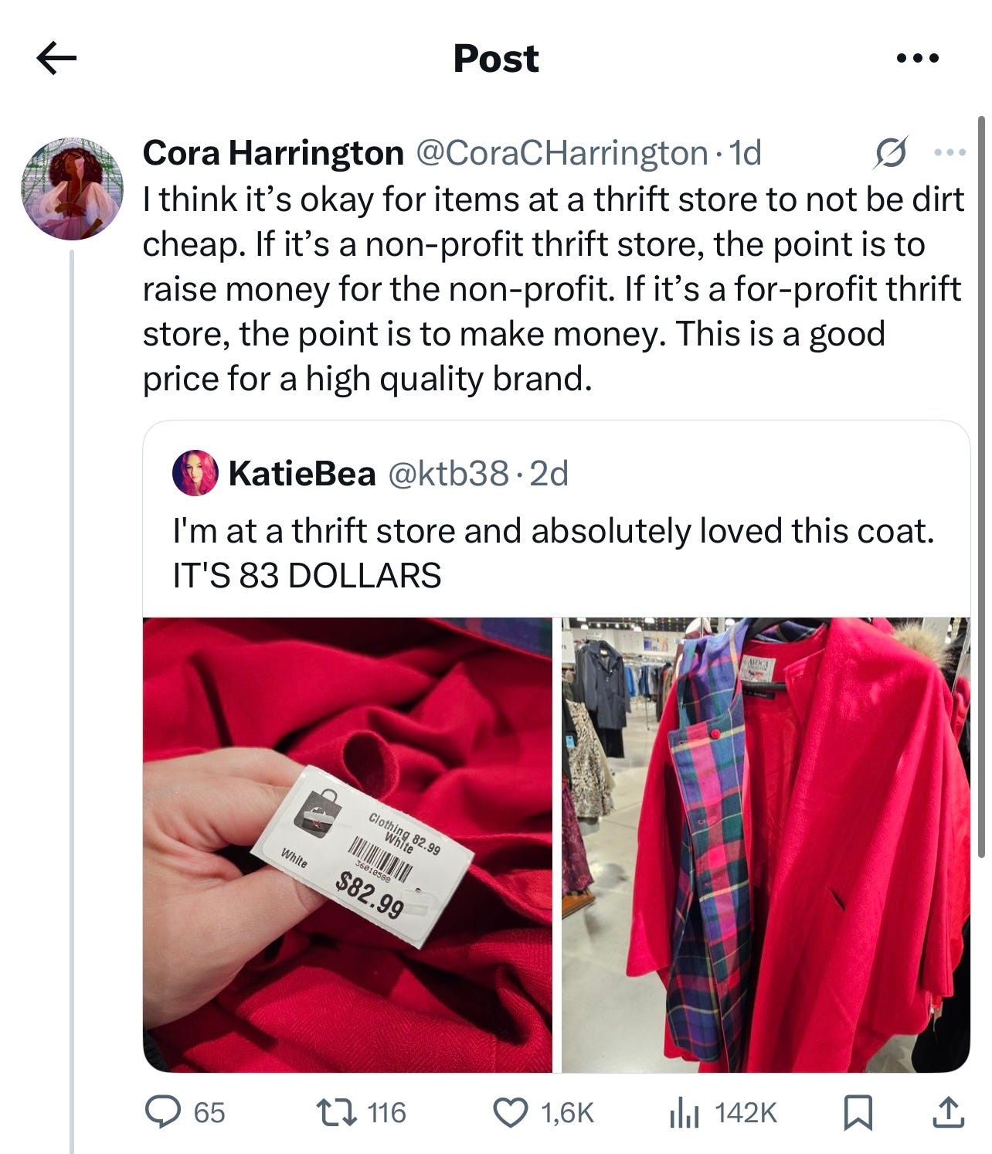Open Cora Harrington's tweet more-options dots
This screenshot has width=992, height=1154.
[950, 153]
